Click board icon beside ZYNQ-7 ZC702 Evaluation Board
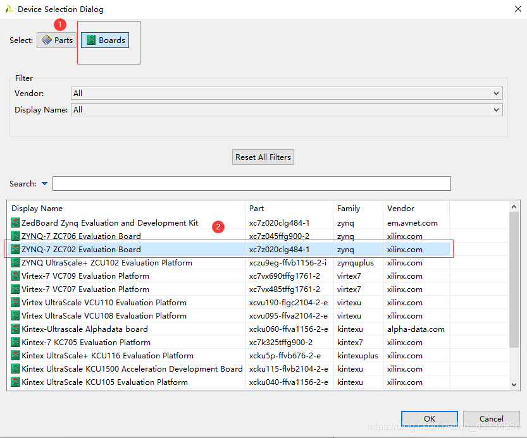 tap(15, 249)
